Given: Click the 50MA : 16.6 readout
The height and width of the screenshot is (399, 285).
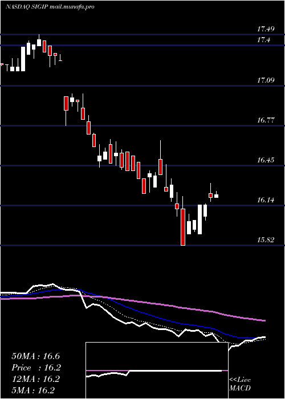Looking at the screenshot, I should click(35, 356).
